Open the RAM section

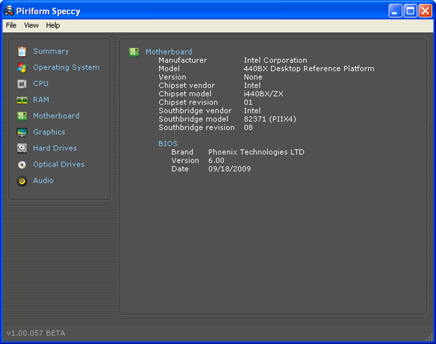tap(41, 100)
